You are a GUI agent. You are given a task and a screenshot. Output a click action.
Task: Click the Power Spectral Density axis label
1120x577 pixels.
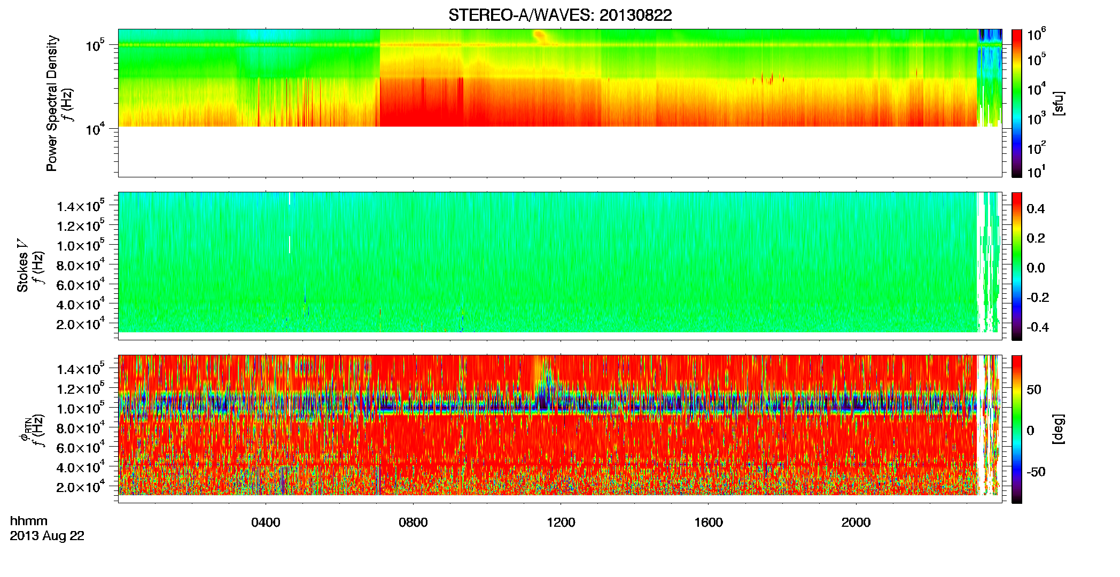pyautogui.click(x=52, y=103)
